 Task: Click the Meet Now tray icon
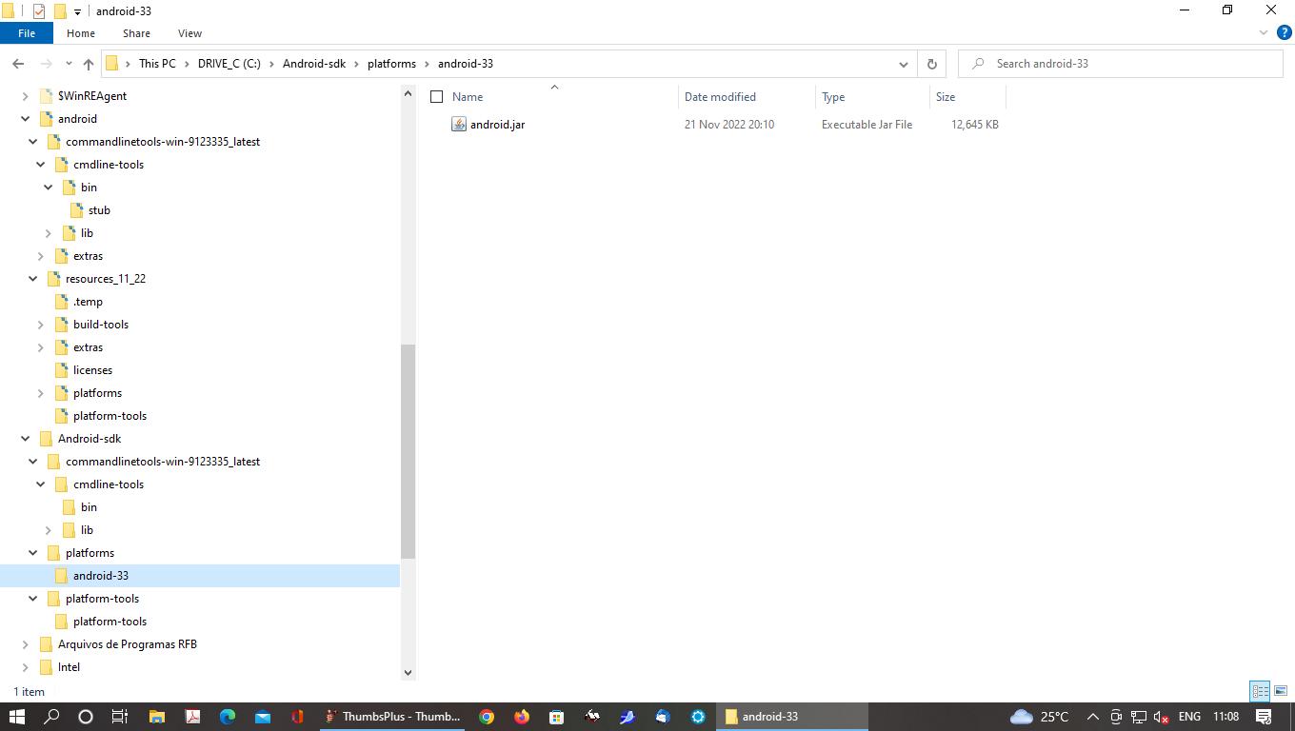[1116, 717]
